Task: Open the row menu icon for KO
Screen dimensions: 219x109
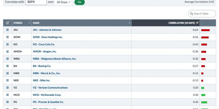Action: pos(8,44)
